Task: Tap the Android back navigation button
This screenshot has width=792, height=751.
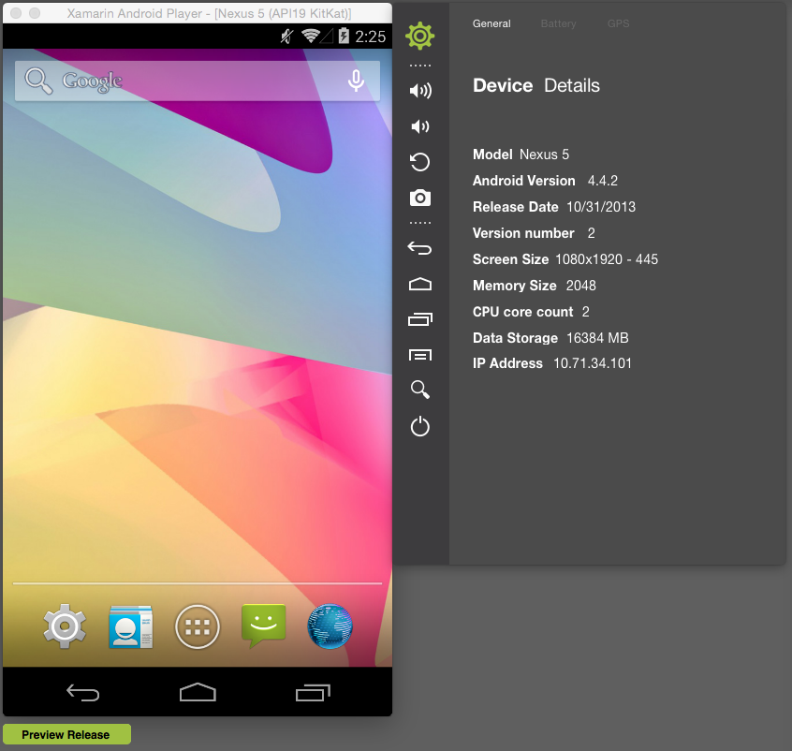Action: (x=82, y=692)
